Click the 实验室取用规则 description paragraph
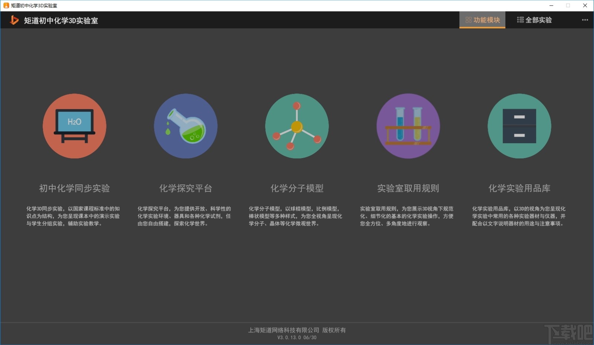The width and height of the screenshot is (594, 345). [407, 216]
